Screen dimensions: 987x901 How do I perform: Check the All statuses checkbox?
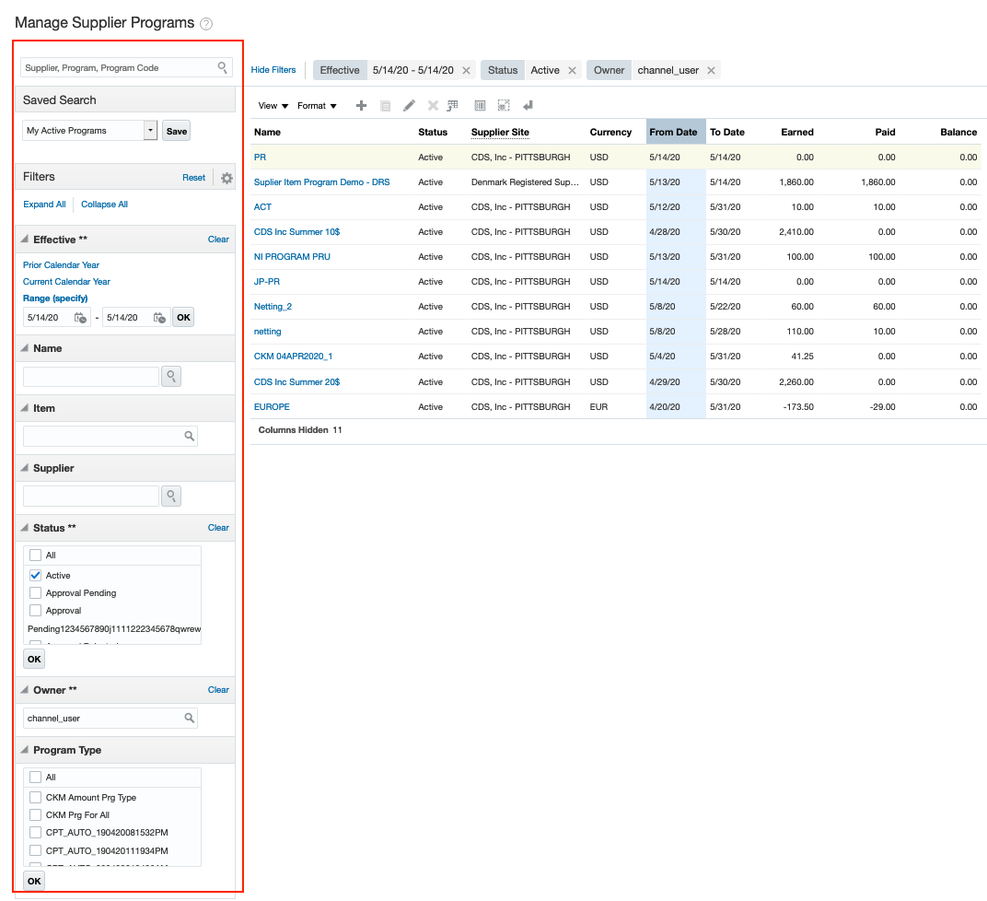pos(36,555)
